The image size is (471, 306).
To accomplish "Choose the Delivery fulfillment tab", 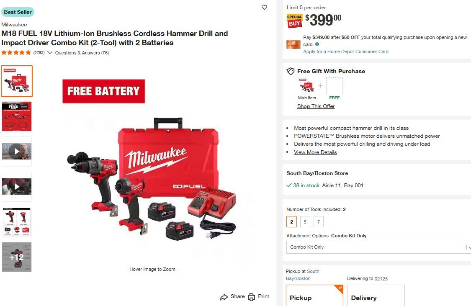I will pyautogui.click(x=376, y=296).
